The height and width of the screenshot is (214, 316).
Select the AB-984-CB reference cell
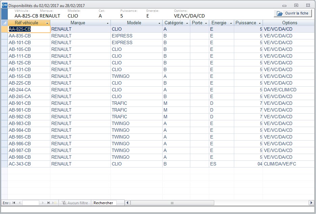(x=29, y=130)
